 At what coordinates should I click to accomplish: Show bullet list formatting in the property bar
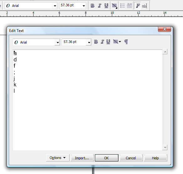[123, 6]
